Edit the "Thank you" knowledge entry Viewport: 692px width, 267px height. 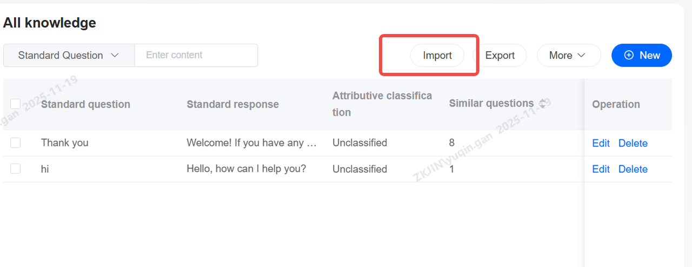pos(601,143)
